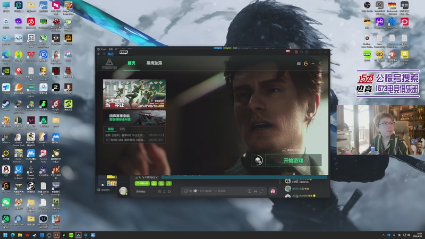Click the orange G account icon in the launcher
Image resolution: width=425 pixels, height=239 pixels.
(306, 63)
